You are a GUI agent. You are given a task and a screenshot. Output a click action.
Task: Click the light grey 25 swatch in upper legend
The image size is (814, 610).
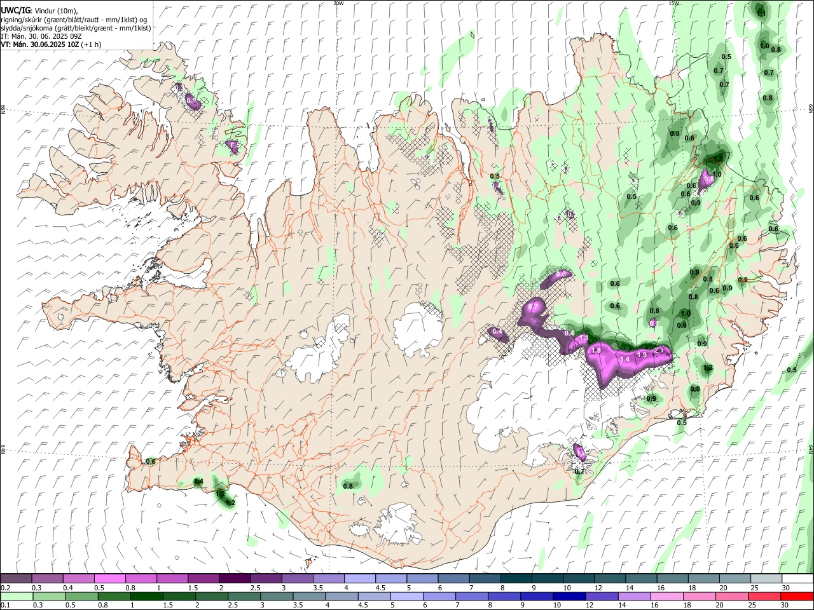766,578
